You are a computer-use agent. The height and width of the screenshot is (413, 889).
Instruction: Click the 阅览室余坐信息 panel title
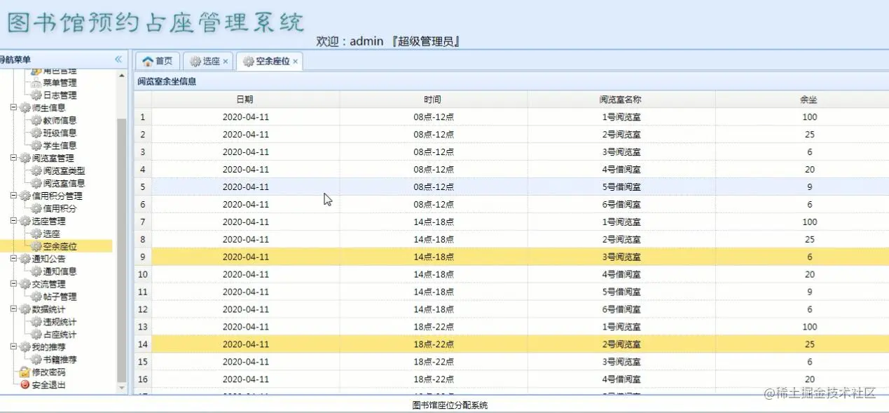[167, 81]
